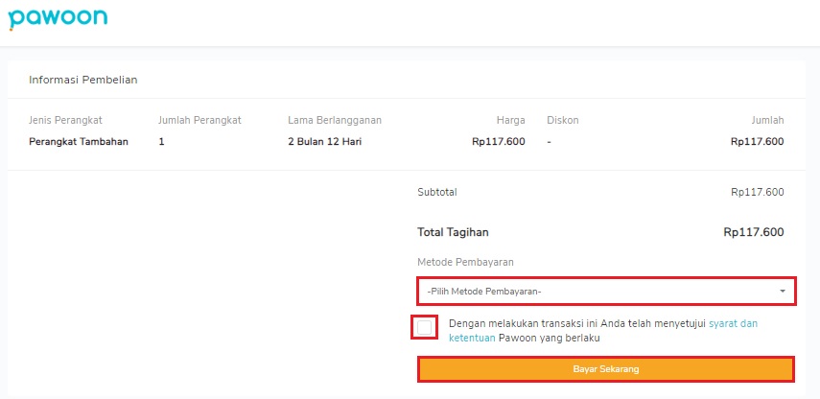820x399 pixels.
Task: Click the "ketentuan" link text
Action: (472, 338)
